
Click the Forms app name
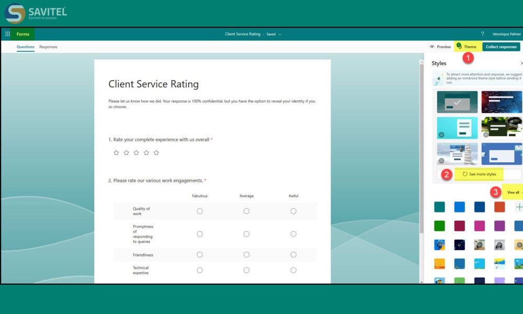(22, 34)
